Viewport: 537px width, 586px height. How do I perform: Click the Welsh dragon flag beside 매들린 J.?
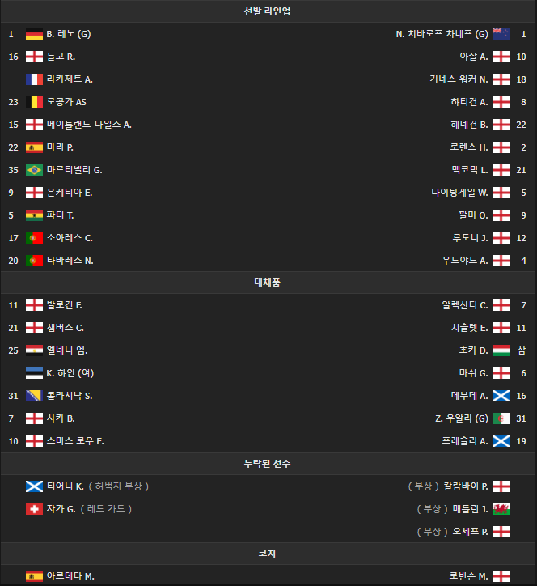501,509
